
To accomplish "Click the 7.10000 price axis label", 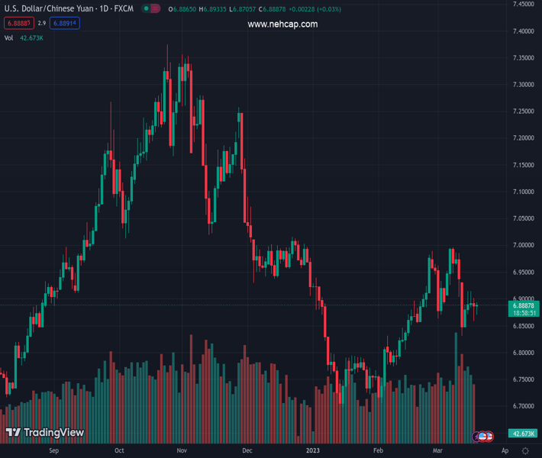I will coord(524,192).
